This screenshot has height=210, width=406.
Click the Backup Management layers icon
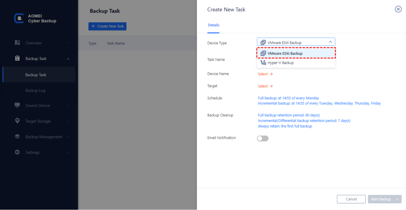(x=17, y=137)
